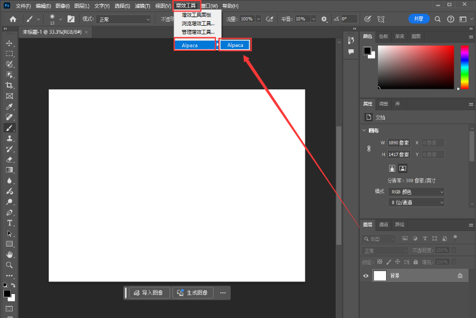Click the 共享 share button

click(419, 19)
